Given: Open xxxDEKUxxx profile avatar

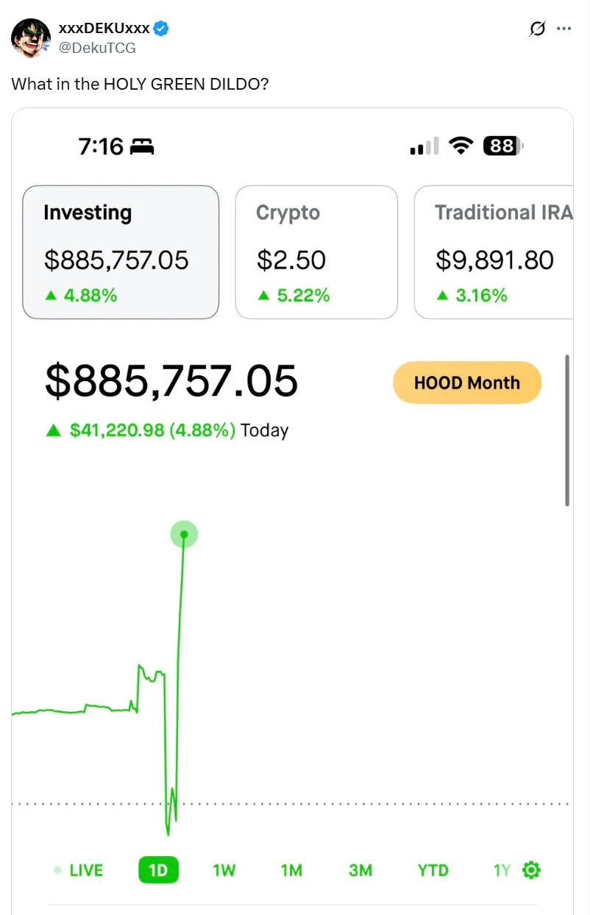Looking at the screenshot, I should click(x=31, y=38).
